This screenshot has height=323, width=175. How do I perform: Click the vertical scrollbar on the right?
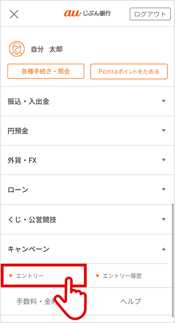click(x=172, y=260)
